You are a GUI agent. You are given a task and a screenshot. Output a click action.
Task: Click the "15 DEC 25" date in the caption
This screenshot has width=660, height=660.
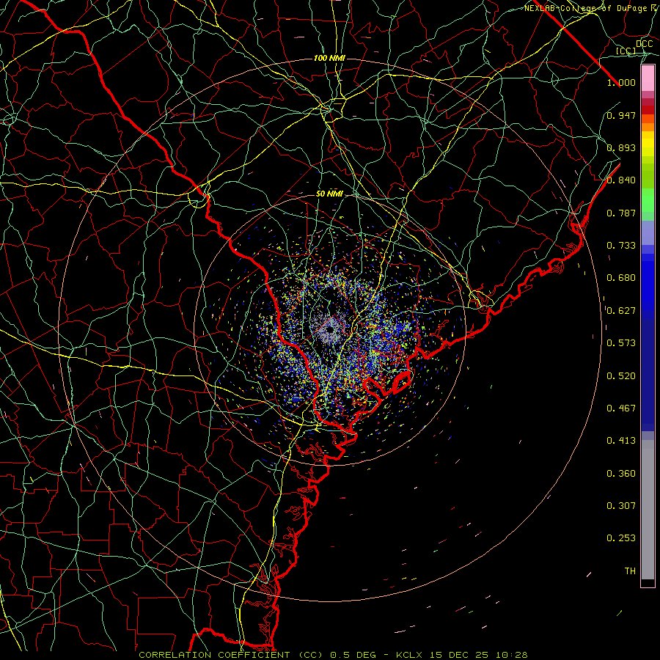[460, 655]
